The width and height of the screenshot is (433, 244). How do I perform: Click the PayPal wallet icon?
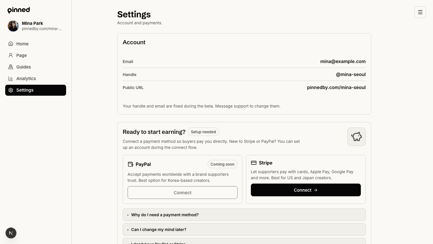coord(130,164)
